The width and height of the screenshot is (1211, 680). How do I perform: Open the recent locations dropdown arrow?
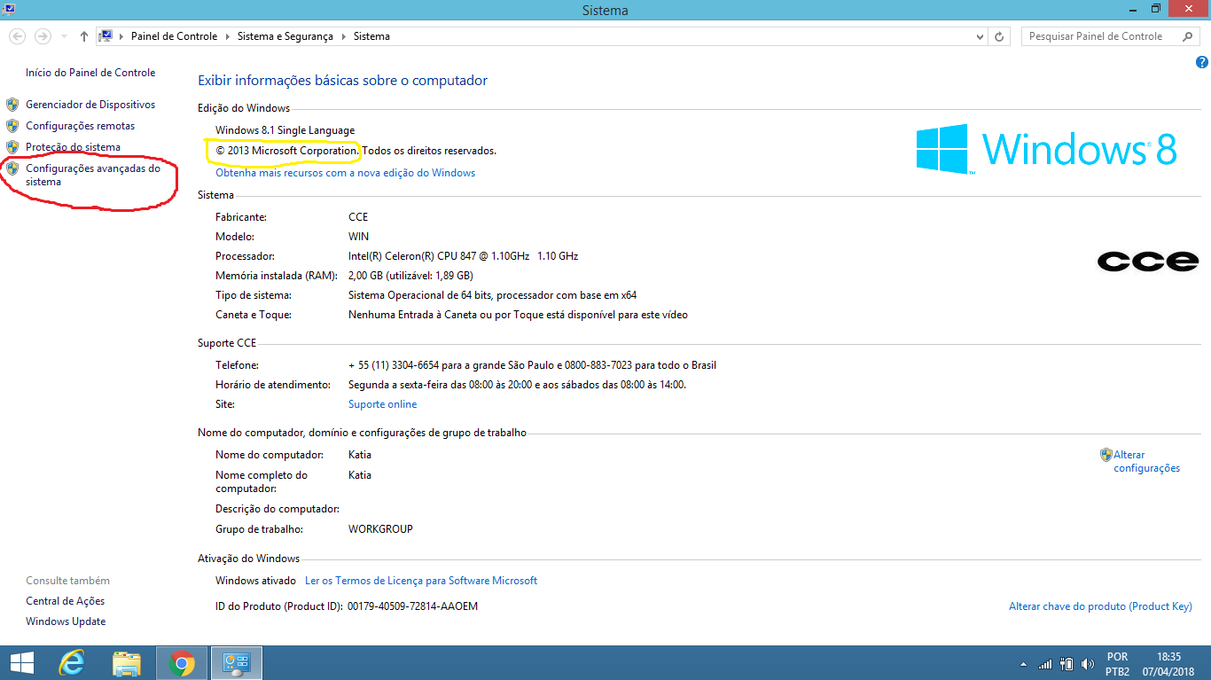click(x=64, y=36)
